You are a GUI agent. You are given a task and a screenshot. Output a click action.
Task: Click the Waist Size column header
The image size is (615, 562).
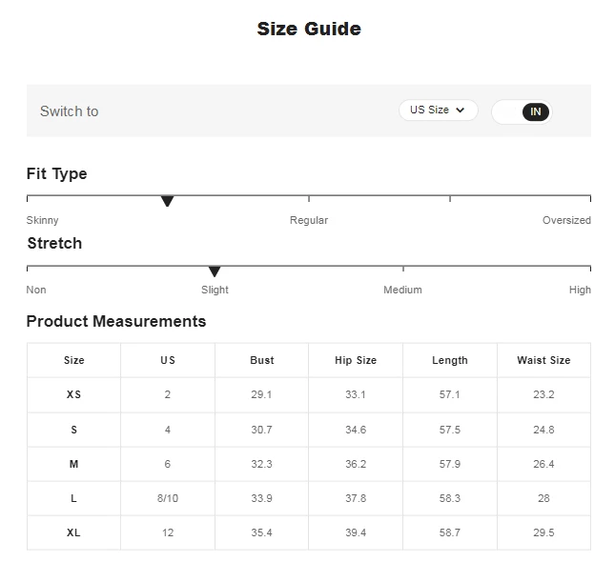(543, 360)
